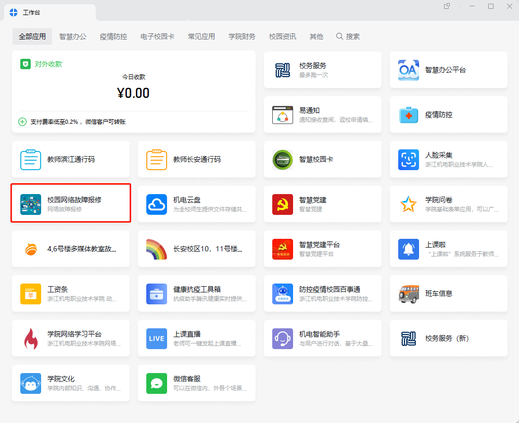
Task: Open the 校园资讯 tab
Action: (x=283, y=36)
